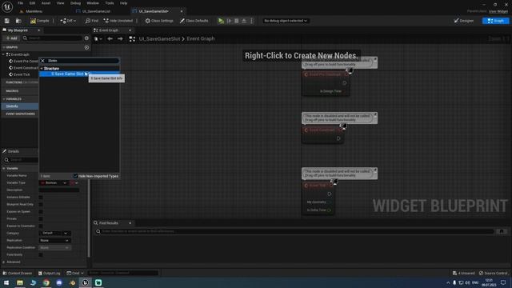
Task: Click the Browse to asset icon
Action: coord(18,21)
